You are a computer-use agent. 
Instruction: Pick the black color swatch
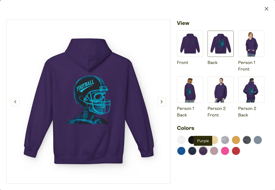pyautogui.click(x=191, y=140)
